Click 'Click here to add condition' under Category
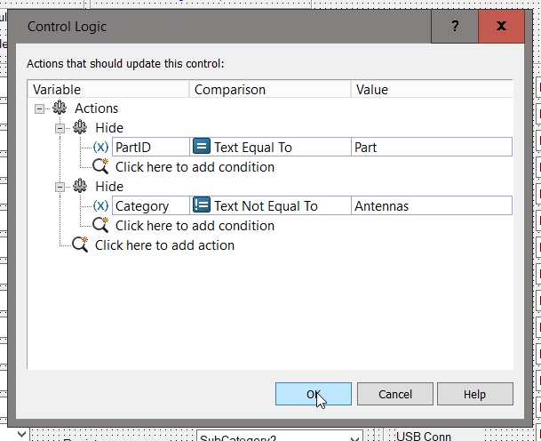This screenshot has width=541, height=441. tap(195, 226)
